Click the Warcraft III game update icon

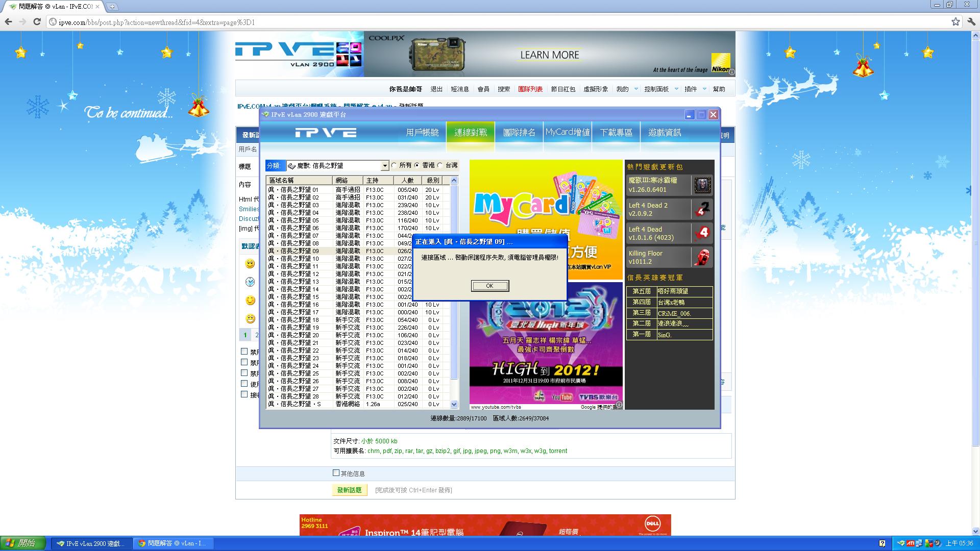(702, 185)
